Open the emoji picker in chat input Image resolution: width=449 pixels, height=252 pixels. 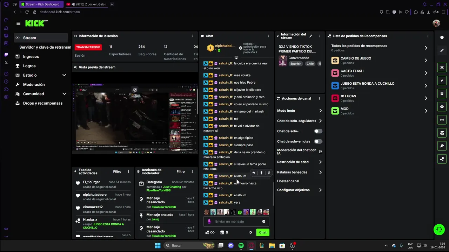[264, 222]
